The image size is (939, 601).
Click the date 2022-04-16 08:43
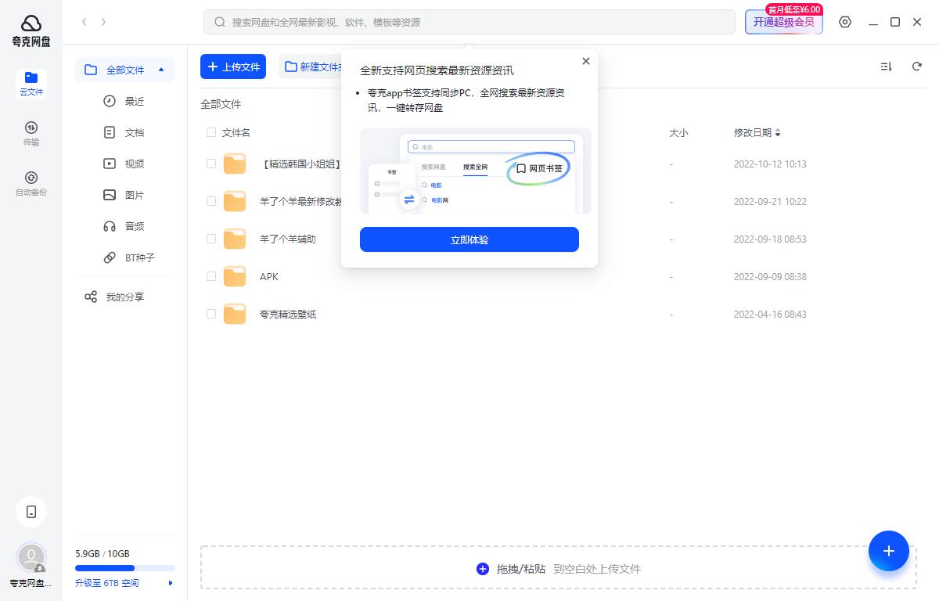[x=770, y=314]
